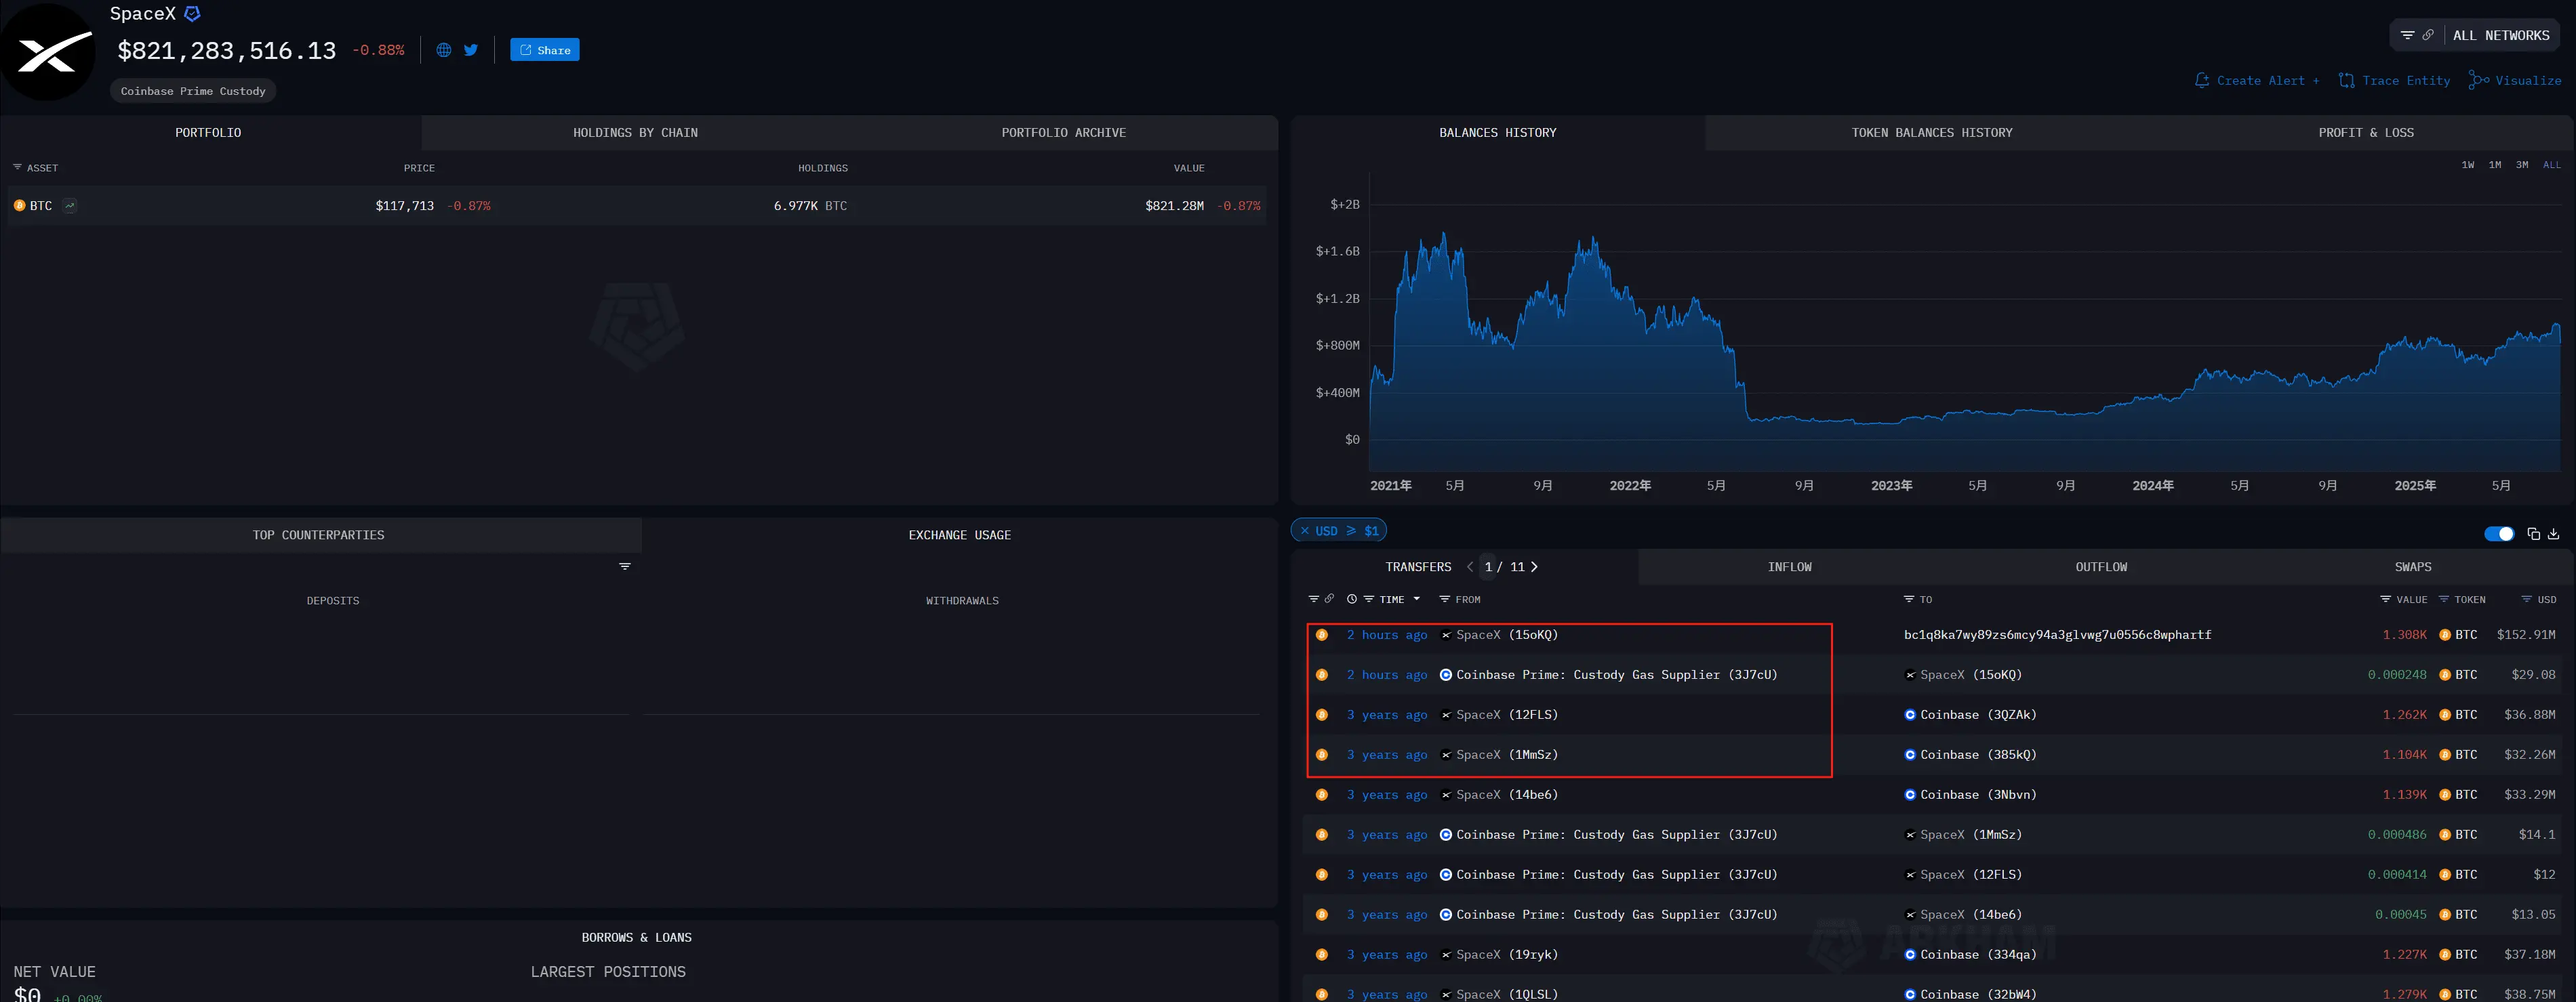The width and height of the screenshot is (2576, 1002).
Task: Open the ALL NETWORKS filter selector
Action: click(x=2501, y=35)
